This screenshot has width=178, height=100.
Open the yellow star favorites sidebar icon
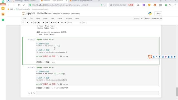3,8
